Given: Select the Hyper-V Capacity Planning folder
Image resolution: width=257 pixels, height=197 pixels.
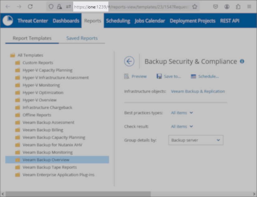Looking at the screenshot, I should click(x=47, y=70).
